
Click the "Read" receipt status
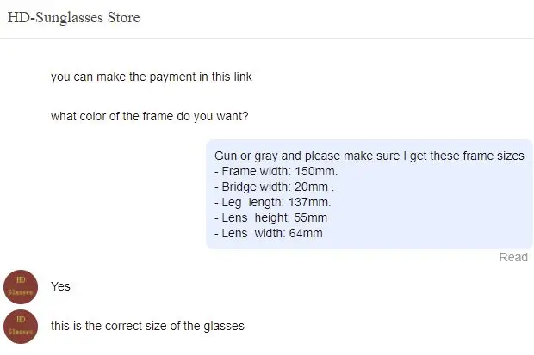pos(513,257)
